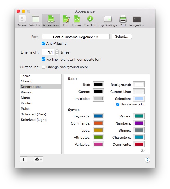
Task: Open the Key Bindings preferences pane
Action: click(107, 21)
